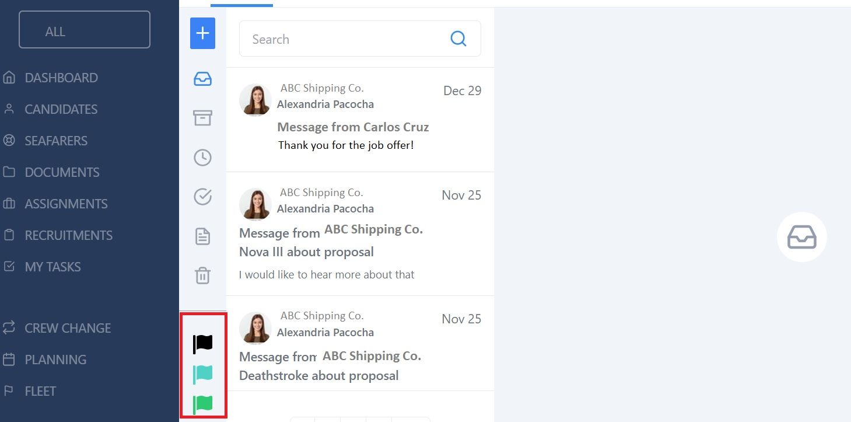Click avatar on Nova III message
Viewport: 851px width, 422px height.
(x=255, y=204)
